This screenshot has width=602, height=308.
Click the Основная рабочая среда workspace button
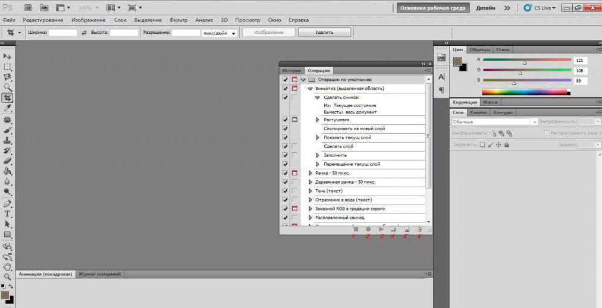pyautogui.click(x=432, y=8)
